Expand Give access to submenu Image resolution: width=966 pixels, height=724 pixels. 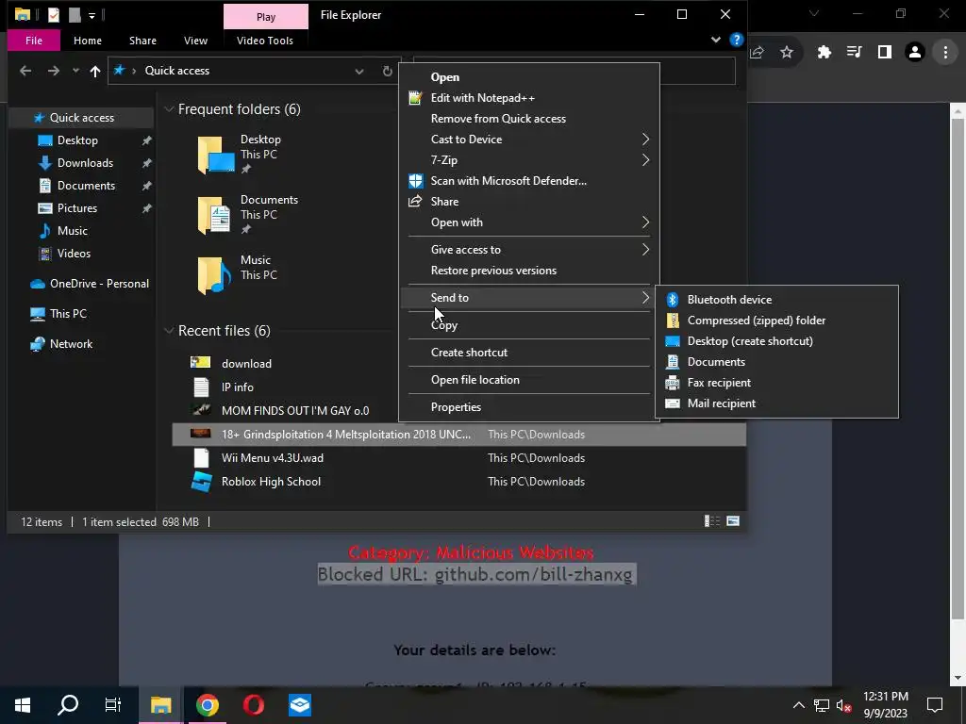(528, 250)
